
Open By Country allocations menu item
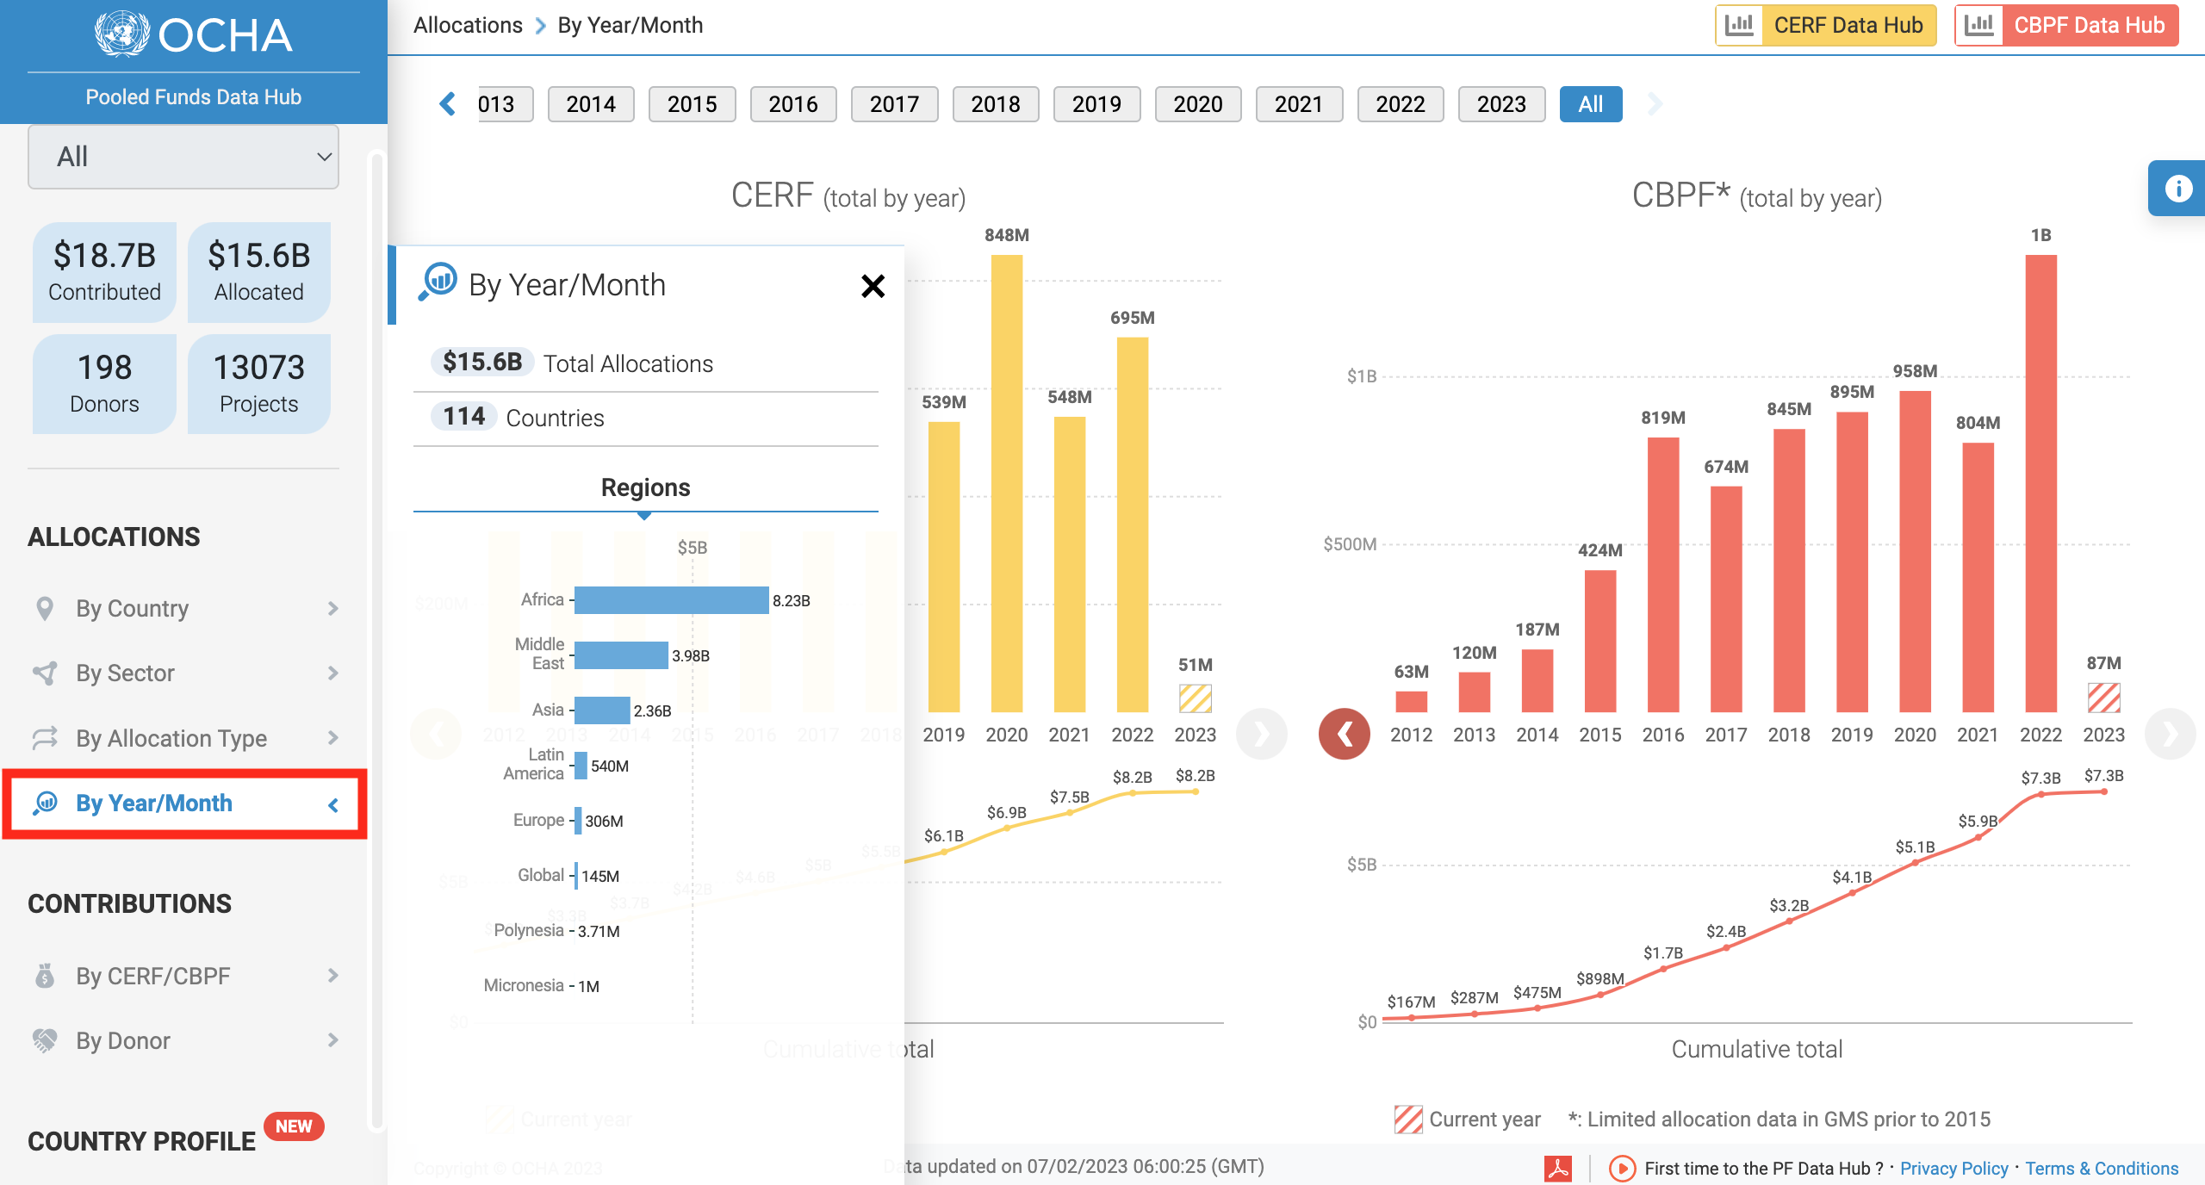pyautogui.click(x=185, y=608)
